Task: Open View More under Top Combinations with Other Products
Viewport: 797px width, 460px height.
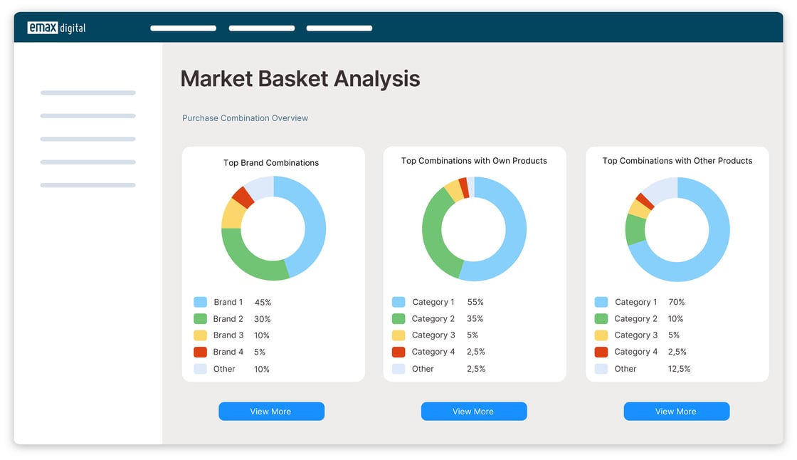Action: coord(677,411)
